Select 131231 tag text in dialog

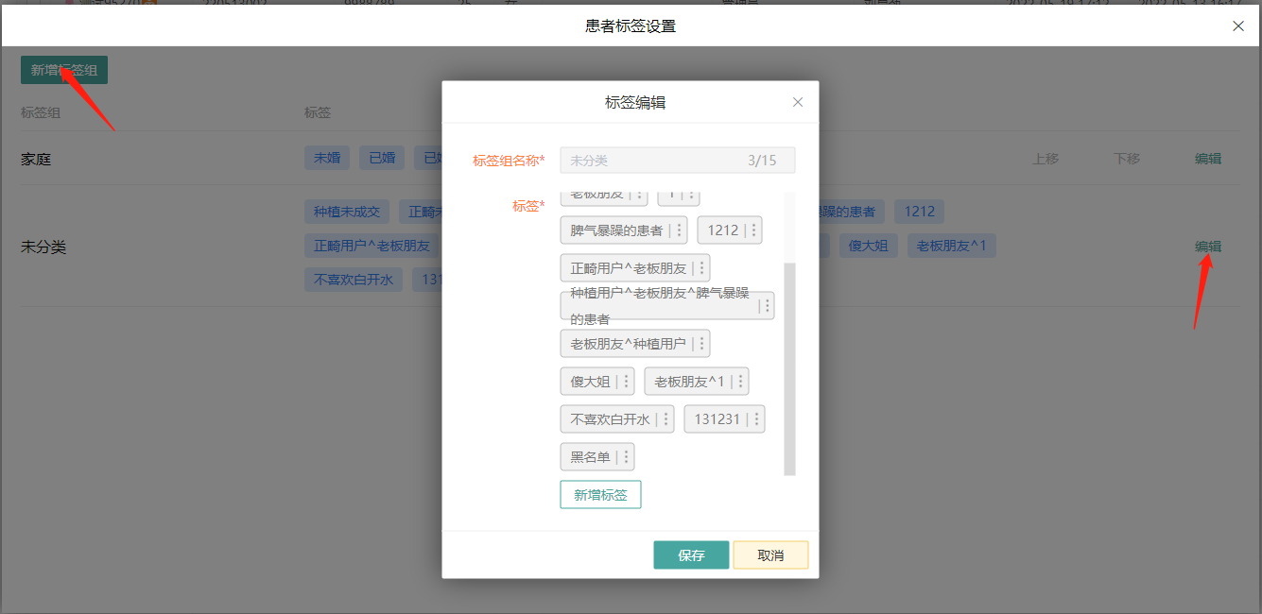click(717, 419)
